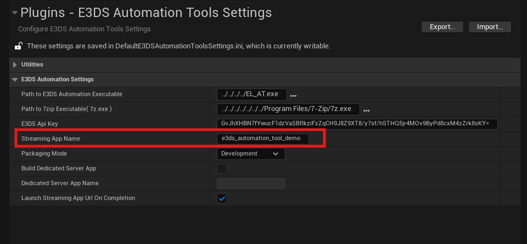Click the Import... button

pyautogui.click(x=490, y=27)
